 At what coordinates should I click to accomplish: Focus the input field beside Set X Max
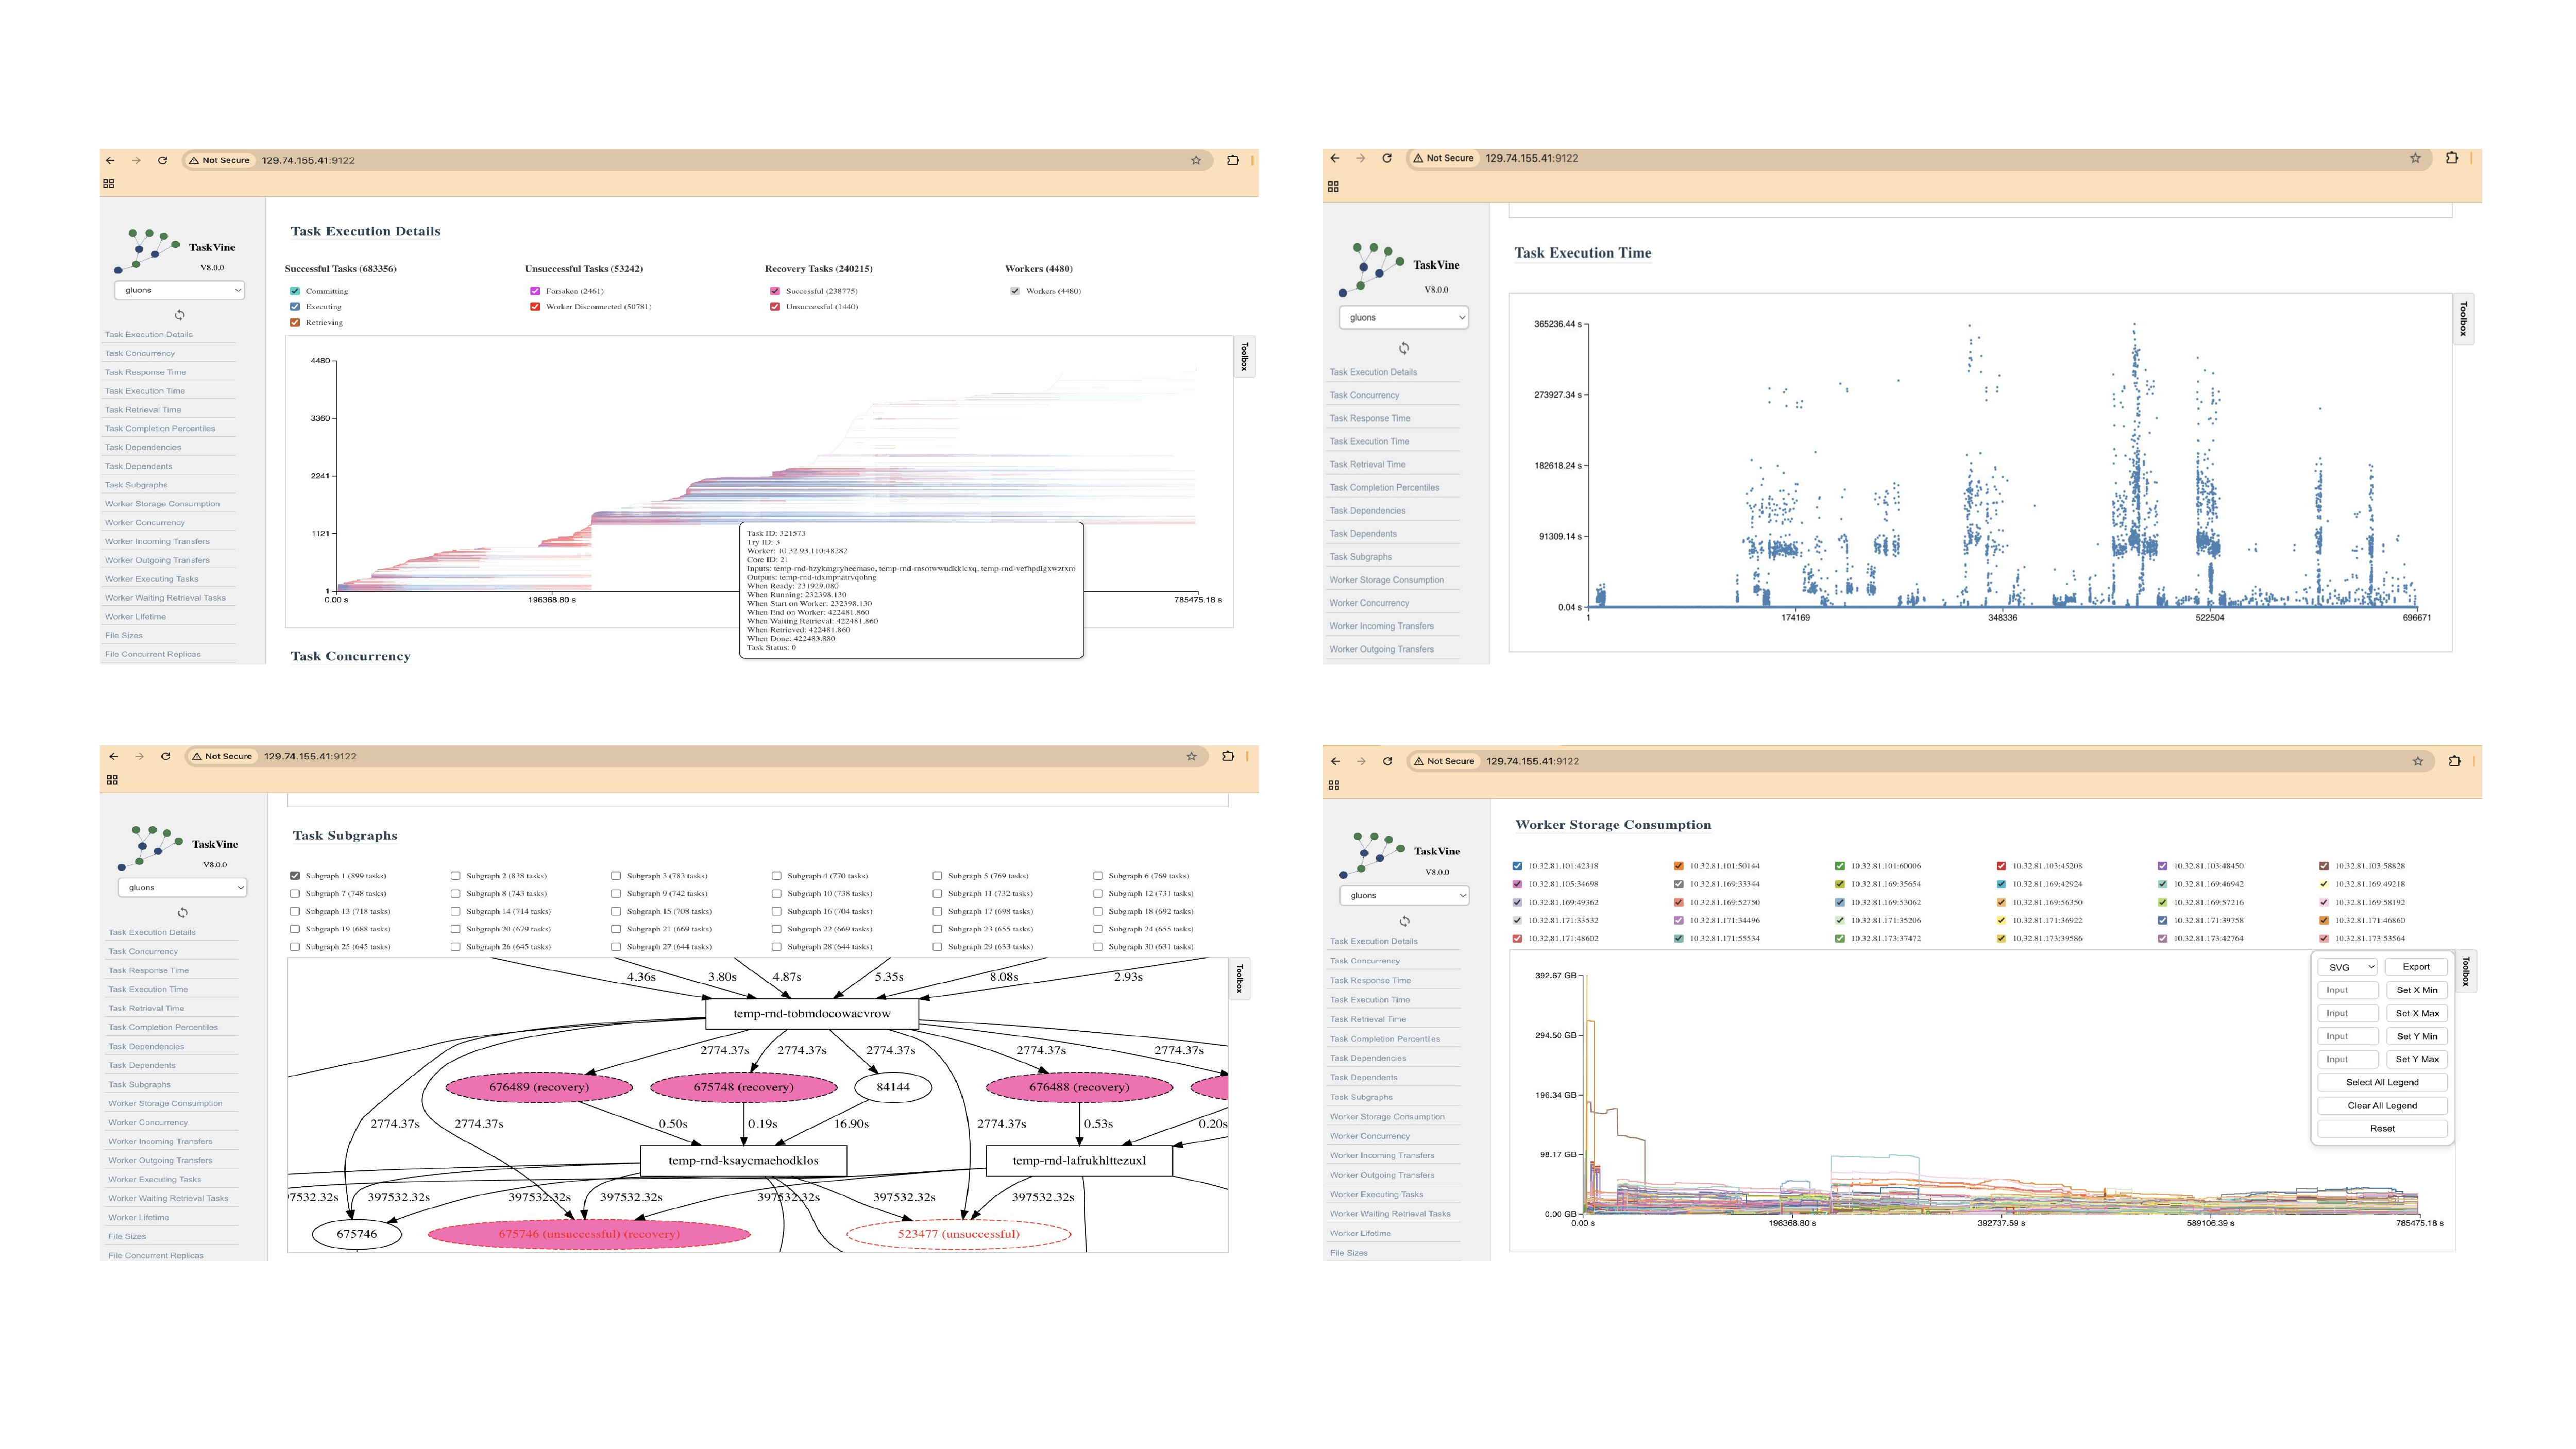click(x=2348, y=1013)
